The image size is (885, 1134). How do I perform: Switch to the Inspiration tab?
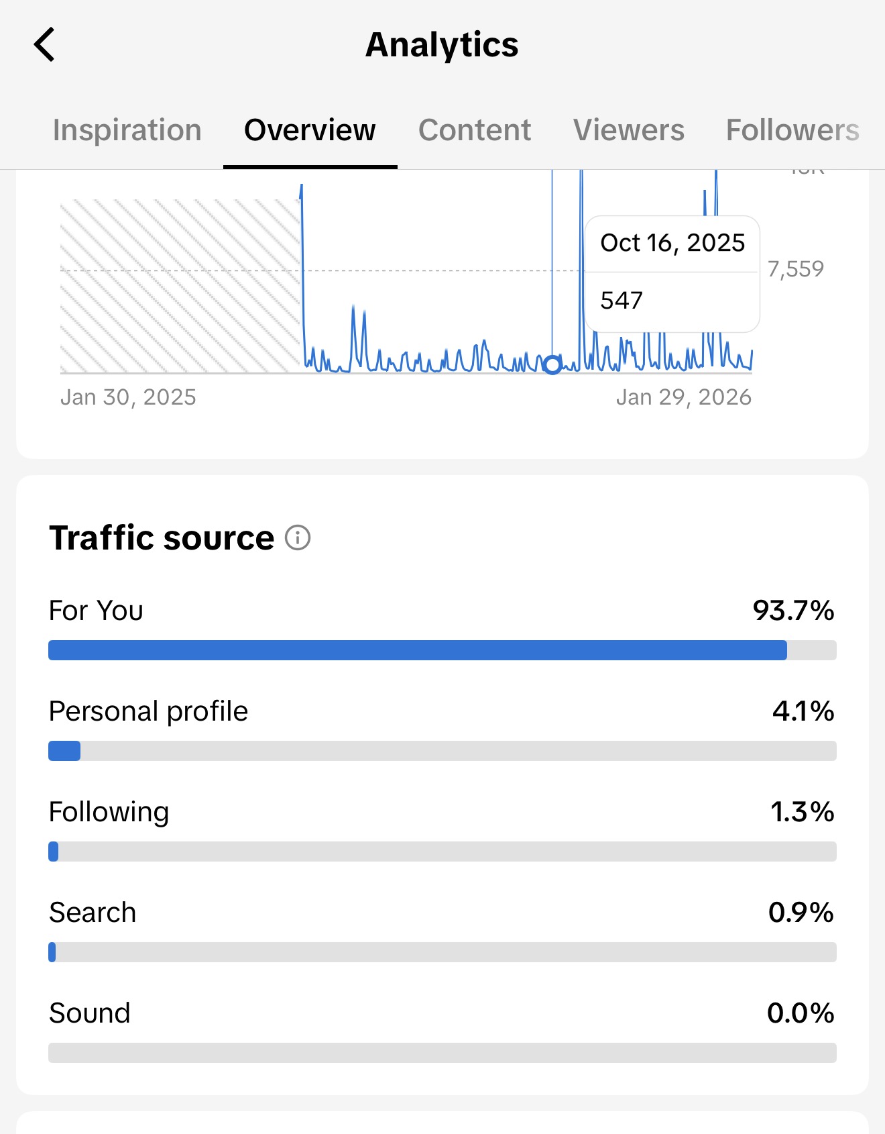click(127, 130)
